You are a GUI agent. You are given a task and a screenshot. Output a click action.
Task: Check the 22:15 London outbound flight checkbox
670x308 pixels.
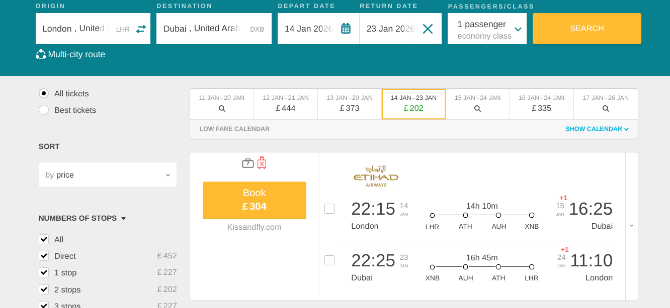pyautogui.click(x=329, y=208)
